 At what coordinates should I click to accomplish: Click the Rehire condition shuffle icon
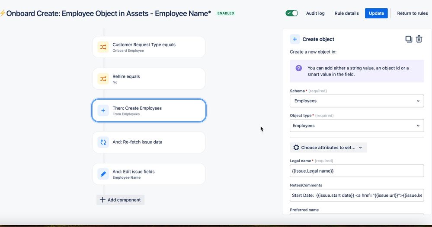click(x=103, y=79)
